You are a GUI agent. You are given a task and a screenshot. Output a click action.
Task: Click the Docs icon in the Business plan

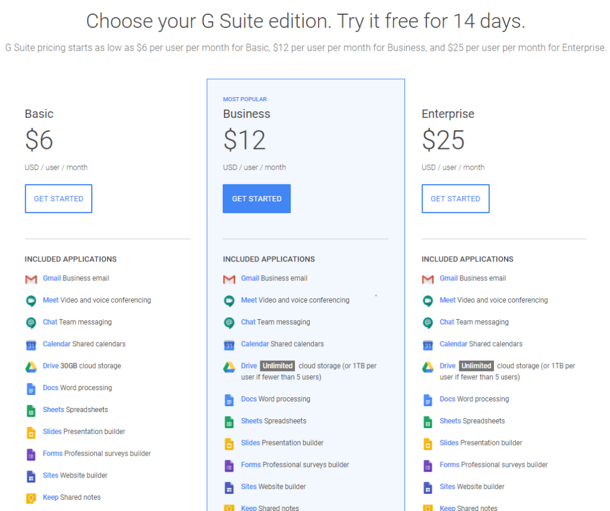(x=229, y=400)
